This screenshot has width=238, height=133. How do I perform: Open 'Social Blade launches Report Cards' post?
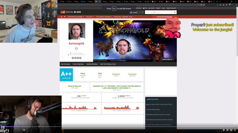coord(159,120)
